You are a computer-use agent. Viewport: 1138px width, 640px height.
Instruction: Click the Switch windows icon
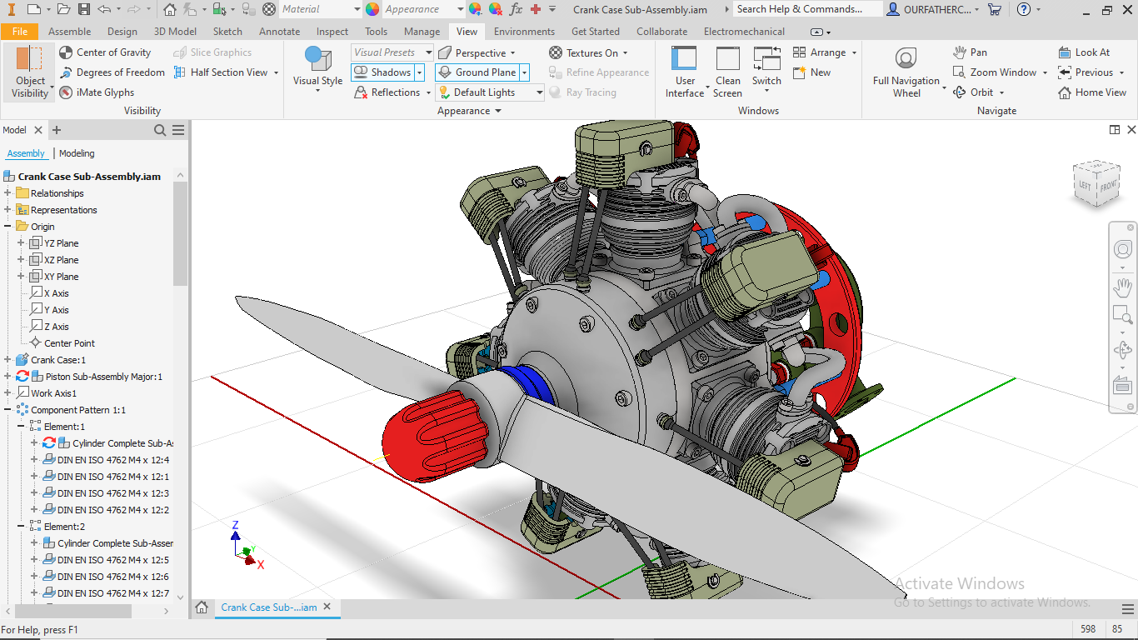click(766, 60)
